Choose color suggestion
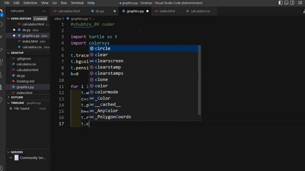Viewport: 305px width, 171px height. (x=143, y=85)
